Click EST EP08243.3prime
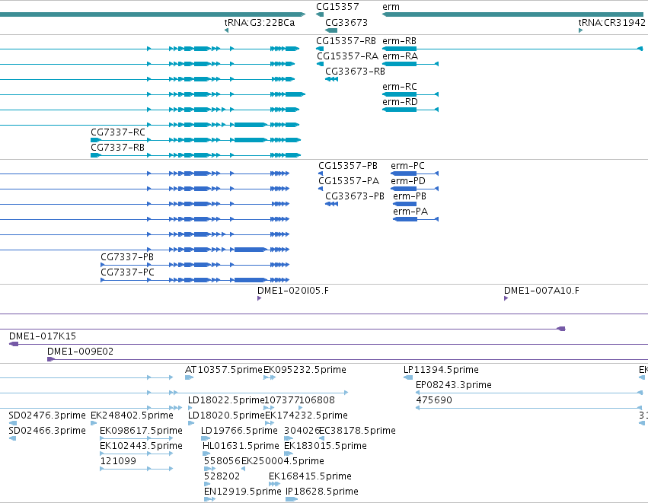The width and height of the screenshot is (648, 503). (529, 393)
